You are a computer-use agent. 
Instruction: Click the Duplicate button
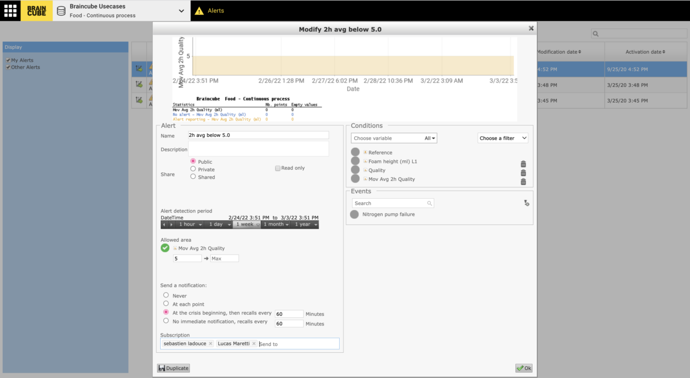pyautogui.click(x=173, y=368)
